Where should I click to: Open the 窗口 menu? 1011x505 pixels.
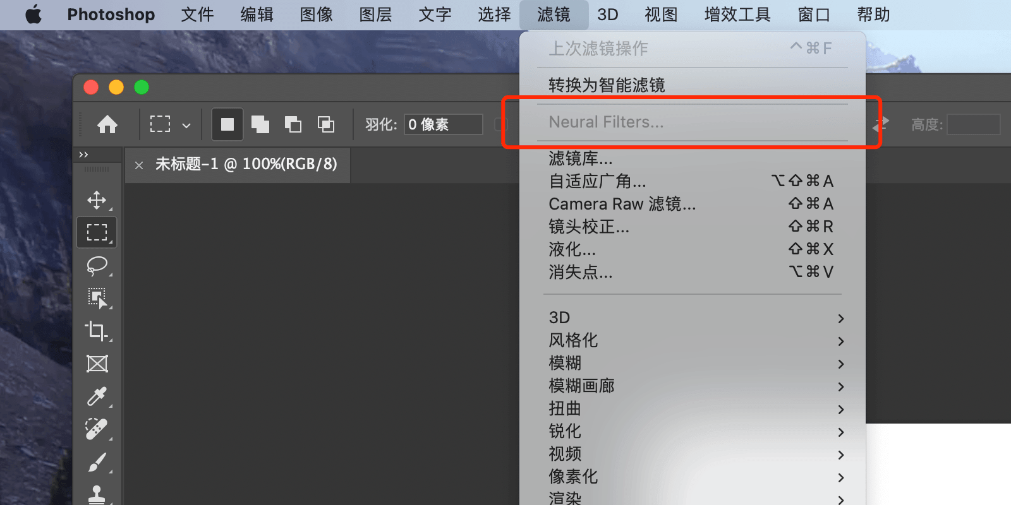[x=814, y=15]
